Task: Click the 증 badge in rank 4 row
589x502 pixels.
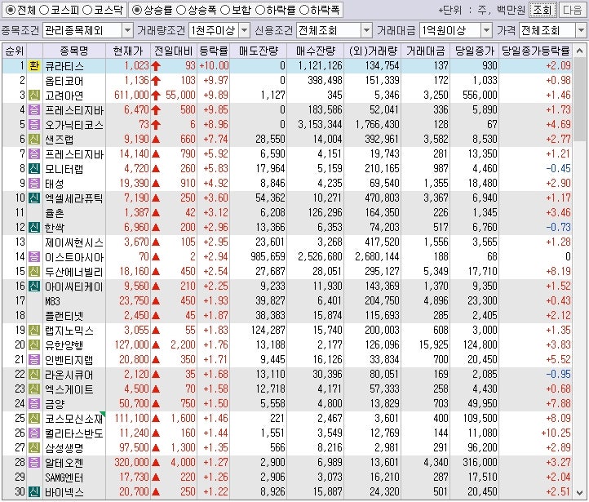Action: 34,109
